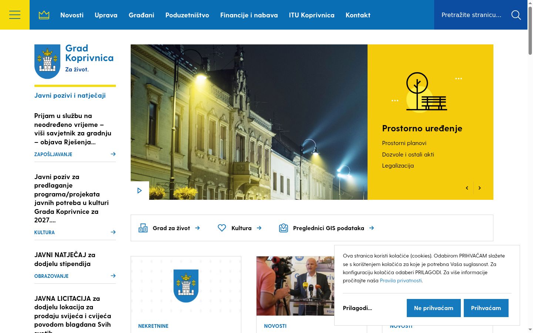Open Financije i nabava menu
The width and height of the screenshot is (533, 333).
(249, 15)
